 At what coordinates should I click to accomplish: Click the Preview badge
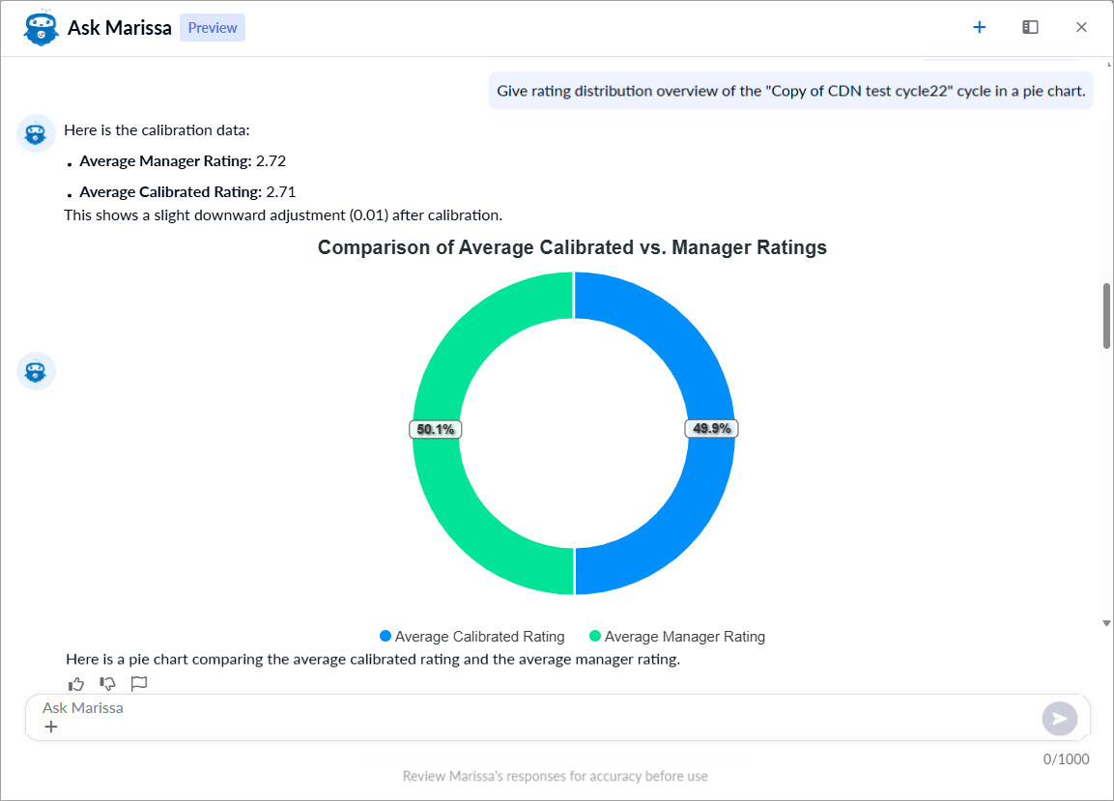(x=213, y=28)
